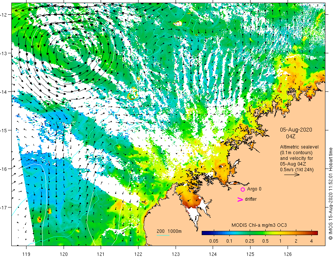Click the "-16" latitude axis label

point(4,169)
